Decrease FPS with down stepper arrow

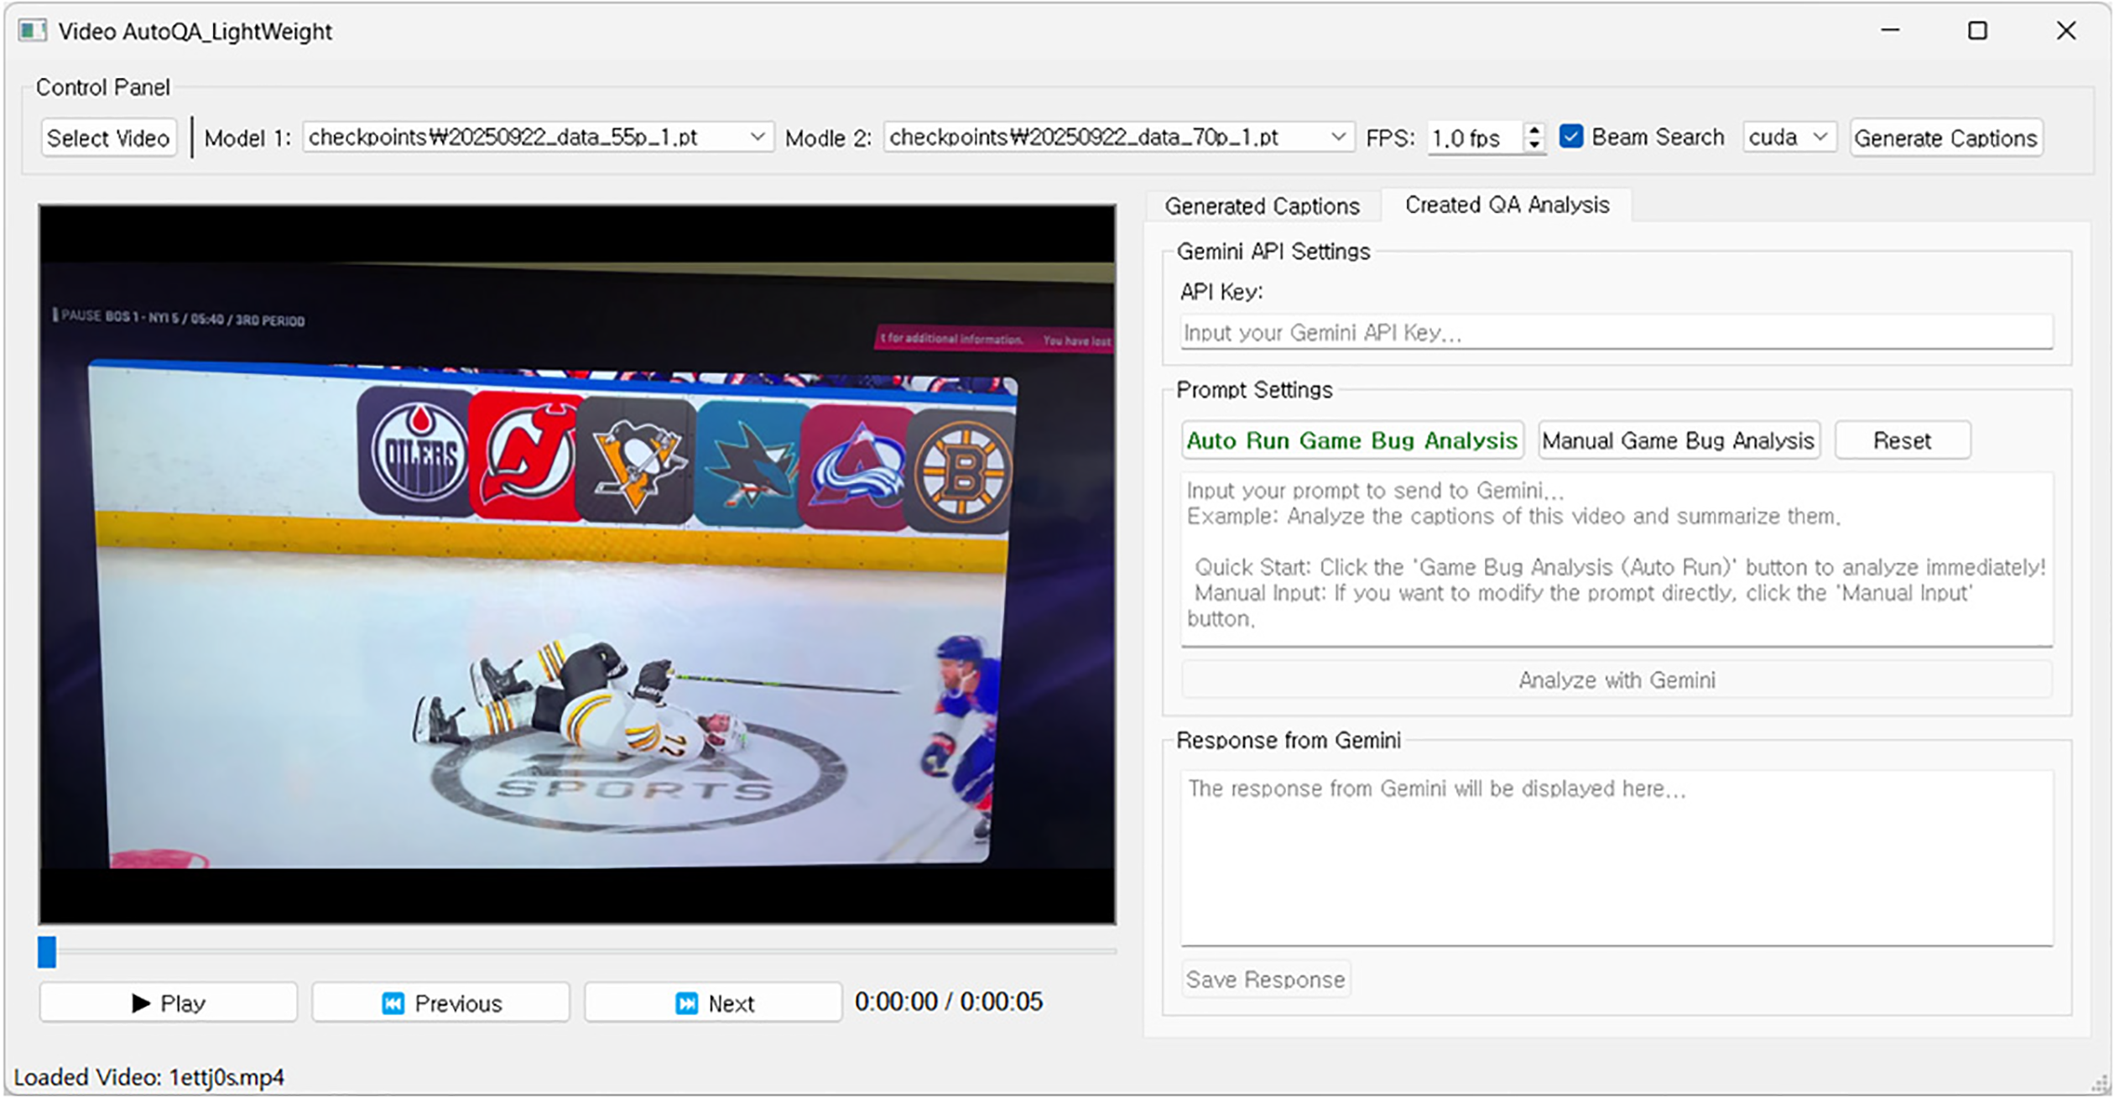tap(1534, 145)
